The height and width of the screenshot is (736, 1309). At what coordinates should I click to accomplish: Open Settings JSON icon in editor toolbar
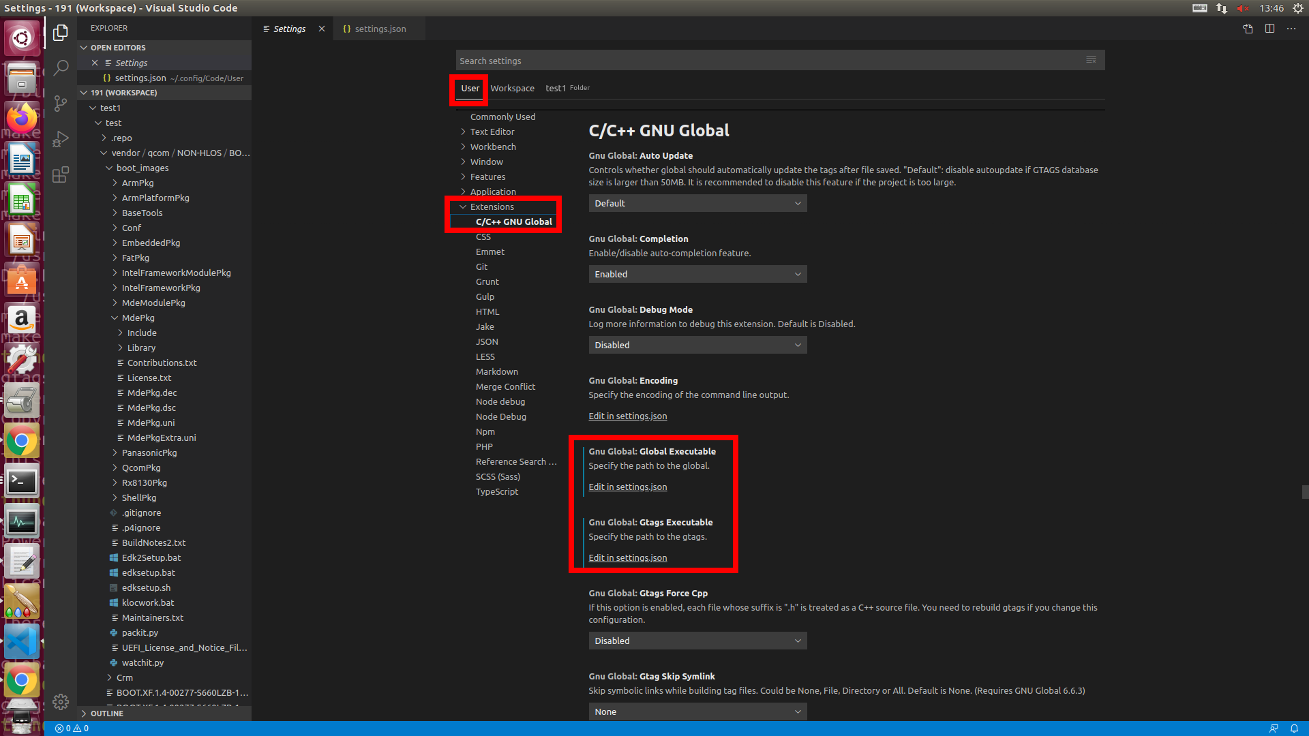click(1248, 29)
